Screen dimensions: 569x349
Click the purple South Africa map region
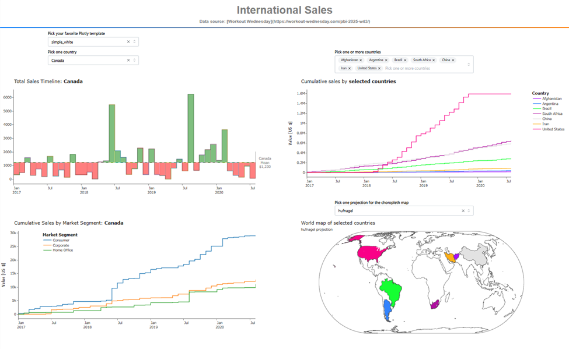pyautogui.click(x=435, y=304)
